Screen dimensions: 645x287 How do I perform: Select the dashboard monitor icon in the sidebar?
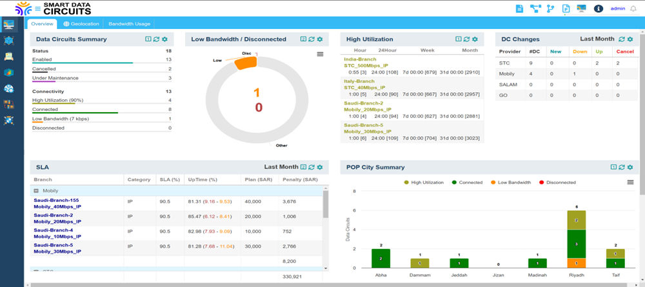9,25
